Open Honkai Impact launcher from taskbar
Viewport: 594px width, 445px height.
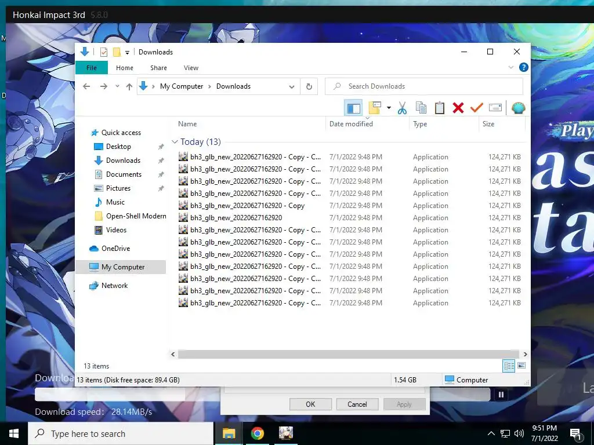click(285, 433)
